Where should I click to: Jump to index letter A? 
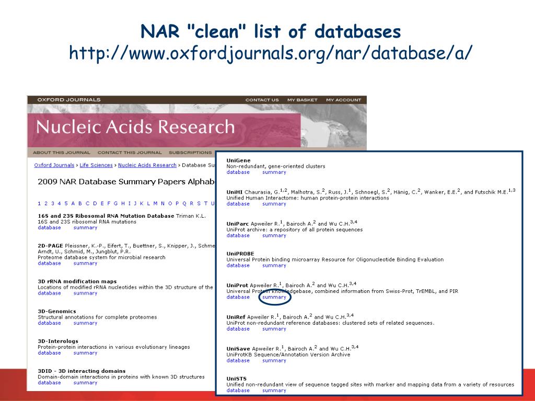(x=73, y=204)
